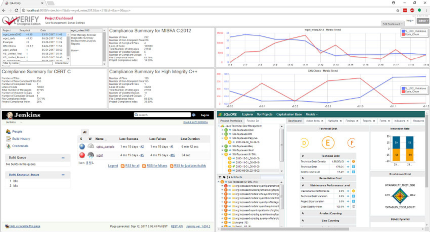430x232 pixels.
Task: Collapse the Technical Debt section chevron
Action: (303, 156)
